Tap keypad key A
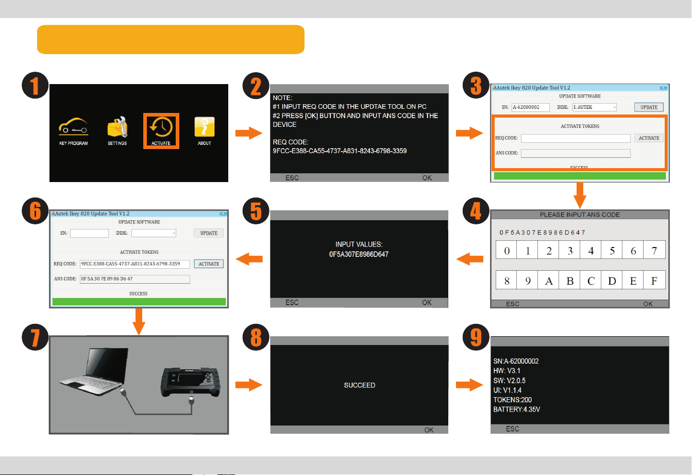 click(x=549, y=281)
